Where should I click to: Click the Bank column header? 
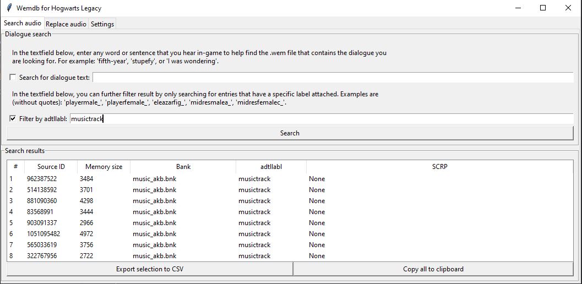pos(183,167)
